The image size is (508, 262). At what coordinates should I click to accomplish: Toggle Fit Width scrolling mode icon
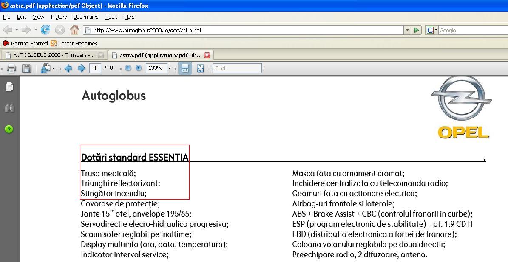[x=185, y=68]
